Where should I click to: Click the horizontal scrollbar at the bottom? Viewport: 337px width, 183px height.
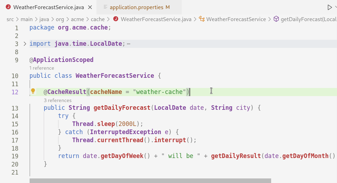tap(150, 181)
